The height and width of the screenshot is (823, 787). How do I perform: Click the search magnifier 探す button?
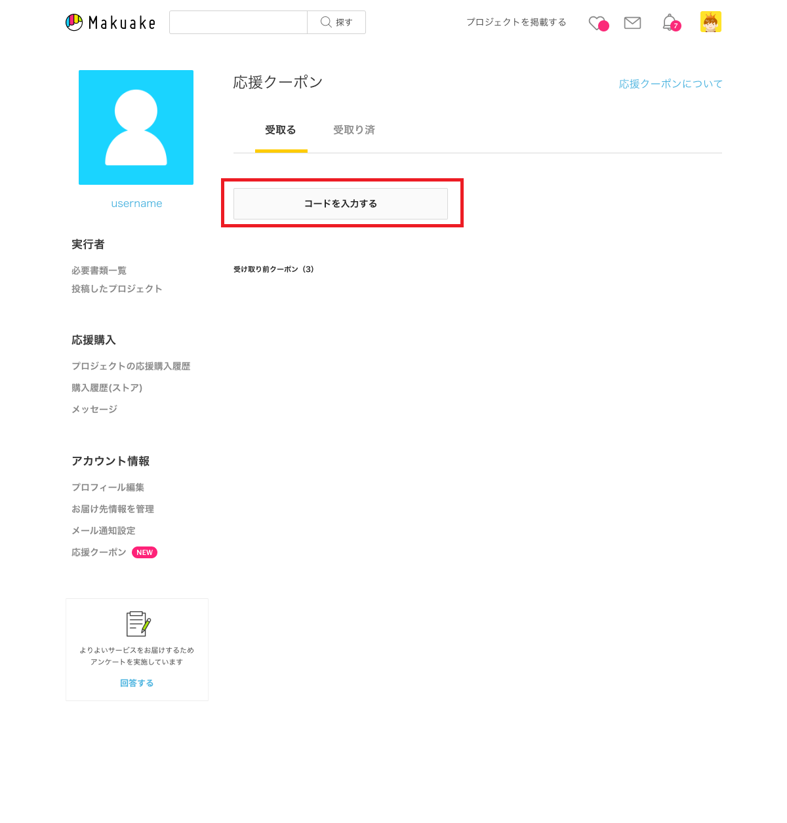336,22
